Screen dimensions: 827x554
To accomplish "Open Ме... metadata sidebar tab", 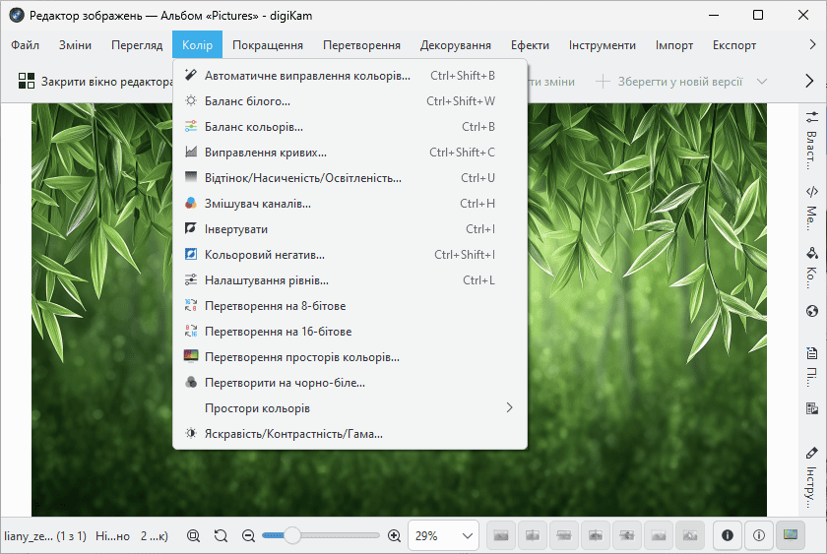I will click(x=811, y=208).
